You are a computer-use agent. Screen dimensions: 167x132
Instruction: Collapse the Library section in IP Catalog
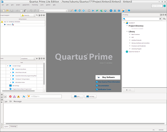coord(127,31)
